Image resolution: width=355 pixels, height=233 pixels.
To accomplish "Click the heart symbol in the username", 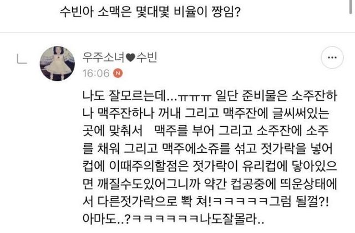I will [x=131, y=58].
